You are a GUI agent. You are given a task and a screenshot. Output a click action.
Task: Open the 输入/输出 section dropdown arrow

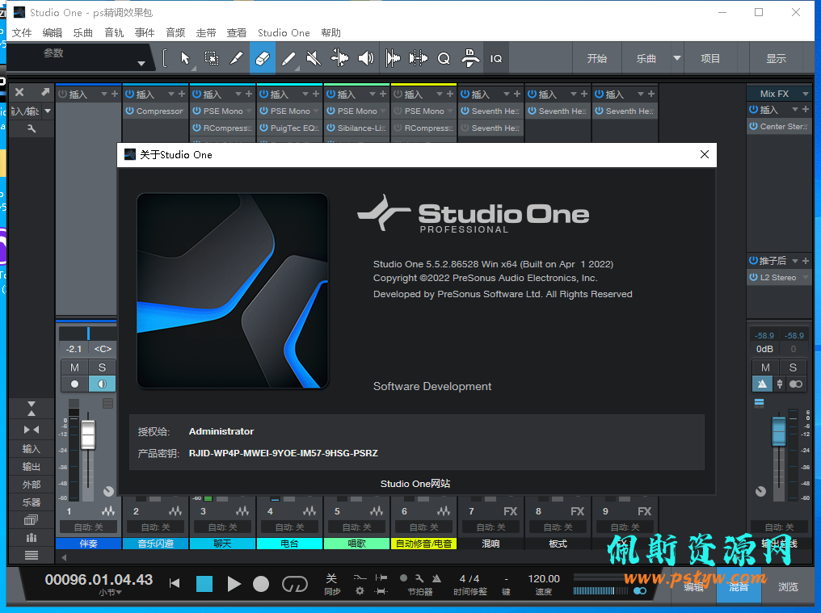(x=48, y=111)
